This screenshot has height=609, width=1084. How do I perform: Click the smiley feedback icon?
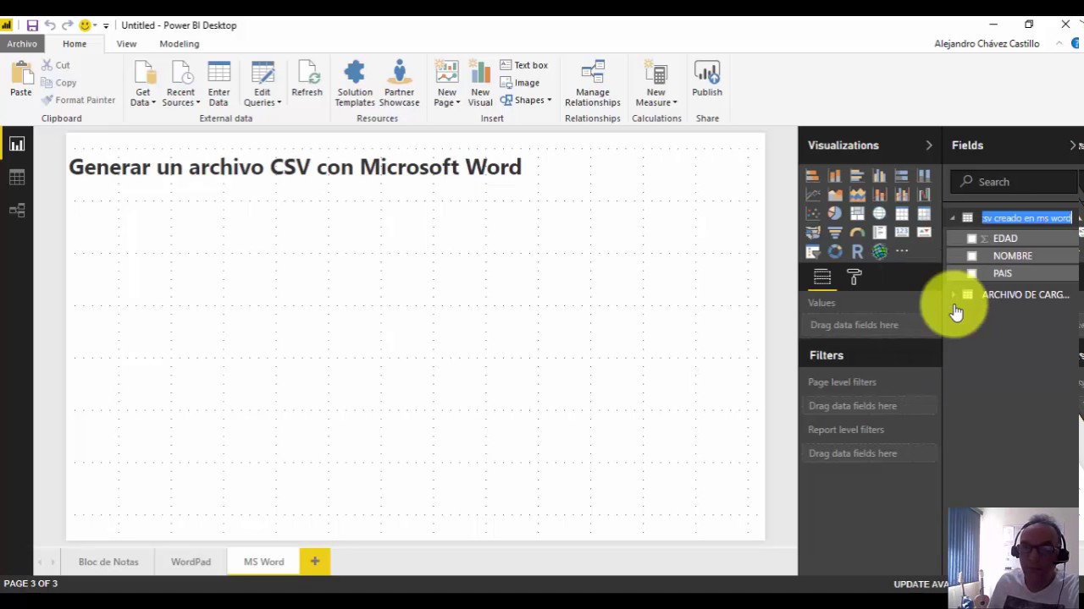85,25
